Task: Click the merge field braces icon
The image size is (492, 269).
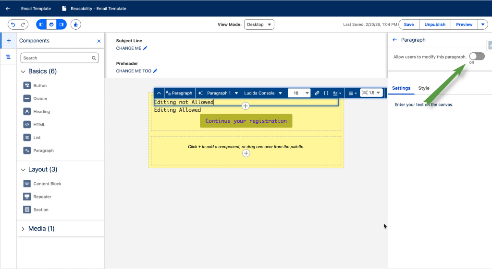Action: pyautogui.click(x=326, y=93)
